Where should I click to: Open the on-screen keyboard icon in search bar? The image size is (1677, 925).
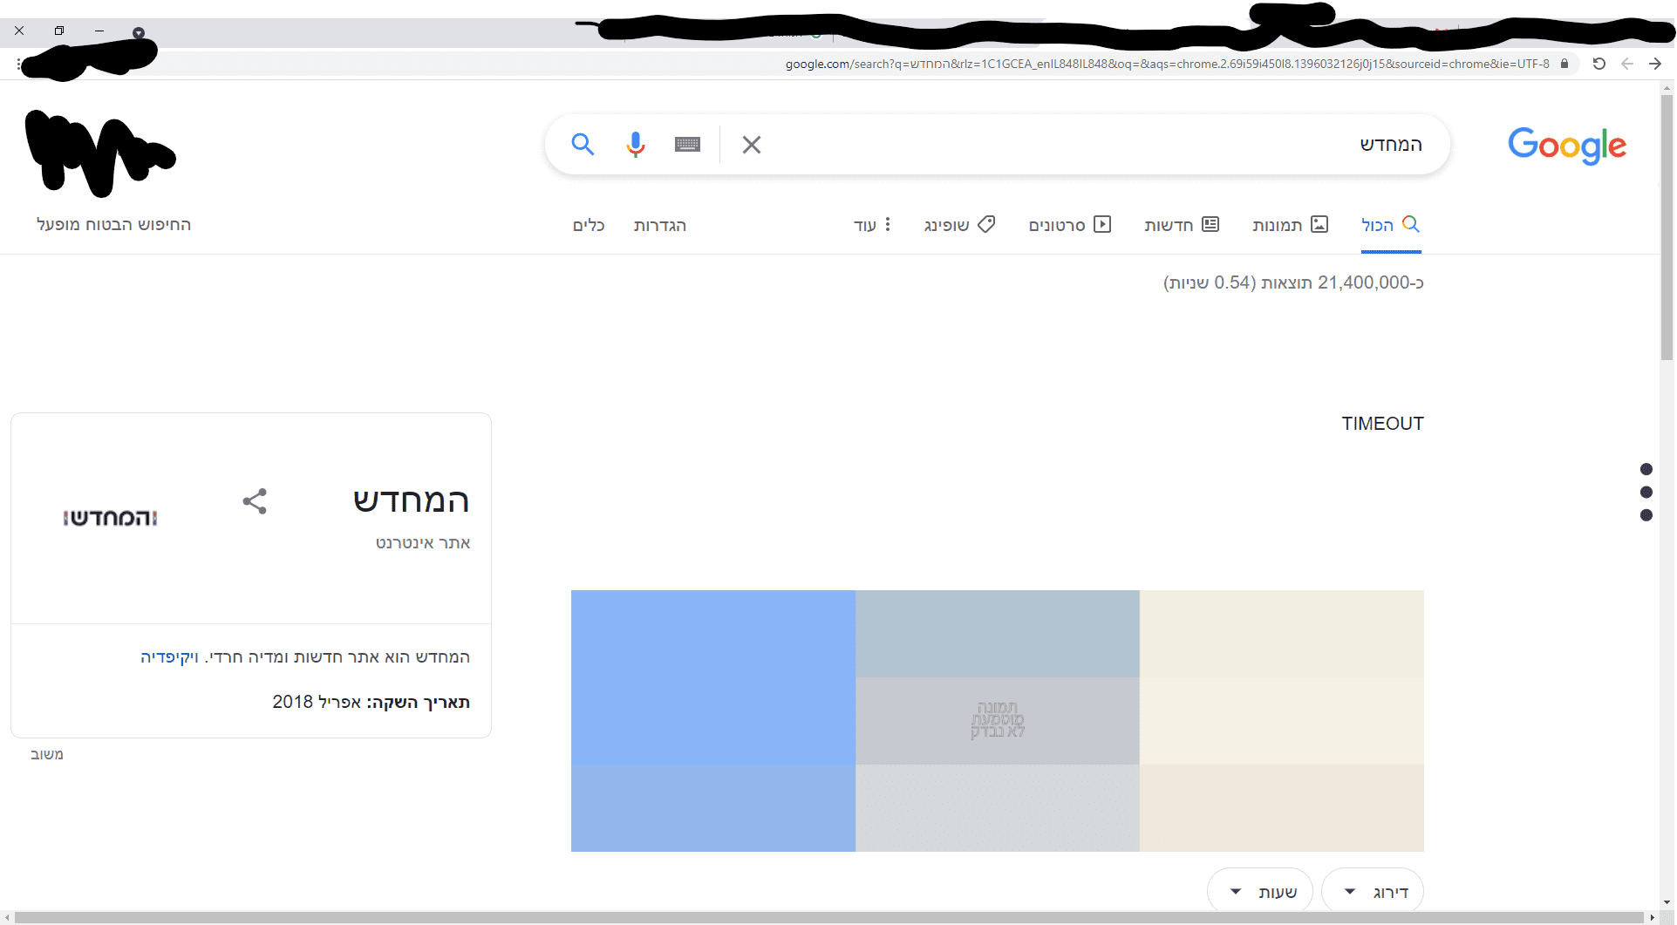687,144
